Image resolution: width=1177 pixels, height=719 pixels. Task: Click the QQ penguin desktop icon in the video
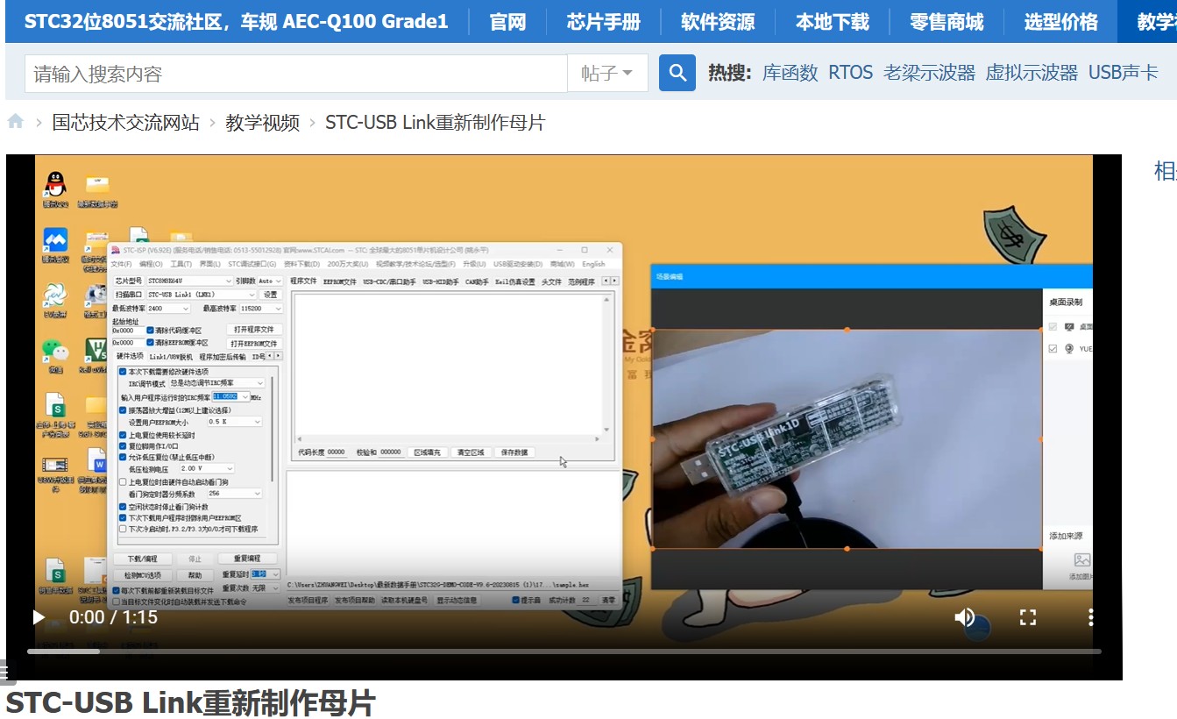55,185
